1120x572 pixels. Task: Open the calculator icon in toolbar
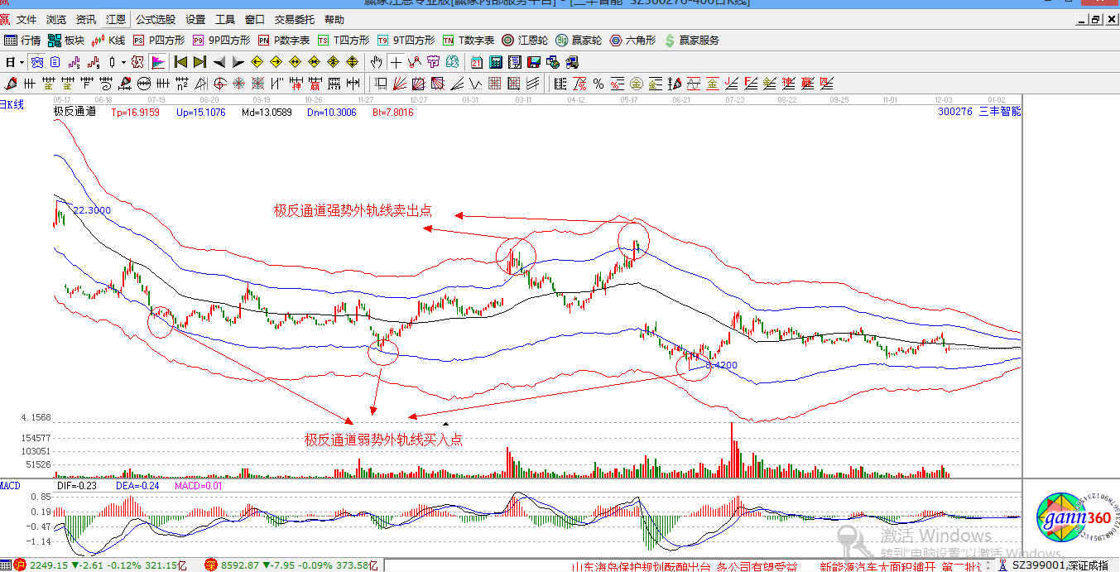coord(496,62)
